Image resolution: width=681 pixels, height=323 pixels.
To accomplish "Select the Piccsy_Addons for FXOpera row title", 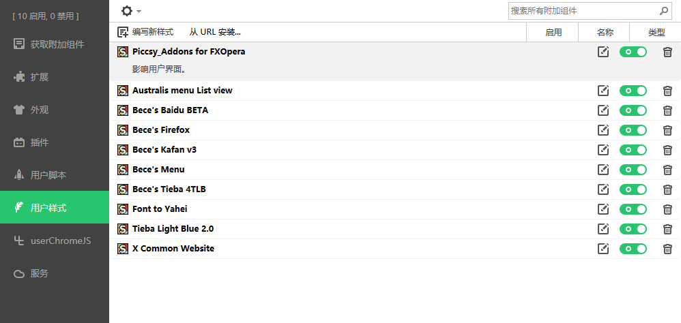I will coord(189,52).
